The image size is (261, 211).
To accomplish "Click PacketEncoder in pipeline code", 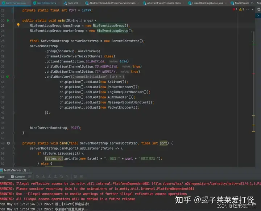I will [120, 107].
